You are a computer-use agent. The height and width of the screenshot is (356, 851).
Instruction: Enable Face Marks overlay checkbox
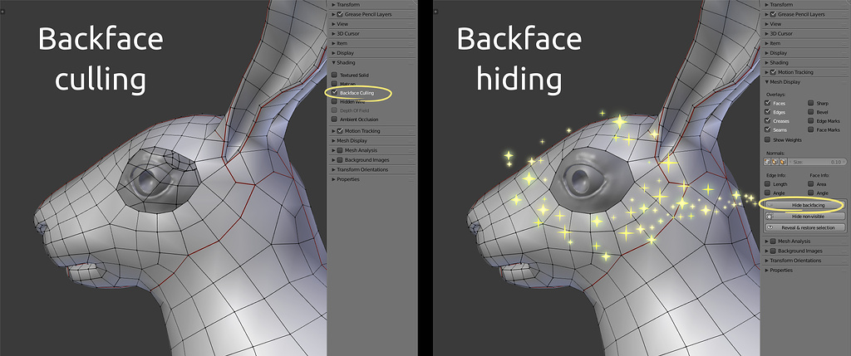(x=810, y=130)
